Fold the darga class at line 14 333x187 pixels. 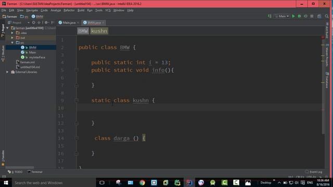[x=76, y=138]
